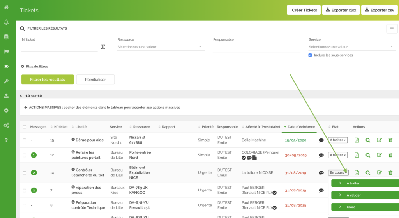399x218 pixels.
Task: Click the N° ticket input field
Action: coord(59,47)
